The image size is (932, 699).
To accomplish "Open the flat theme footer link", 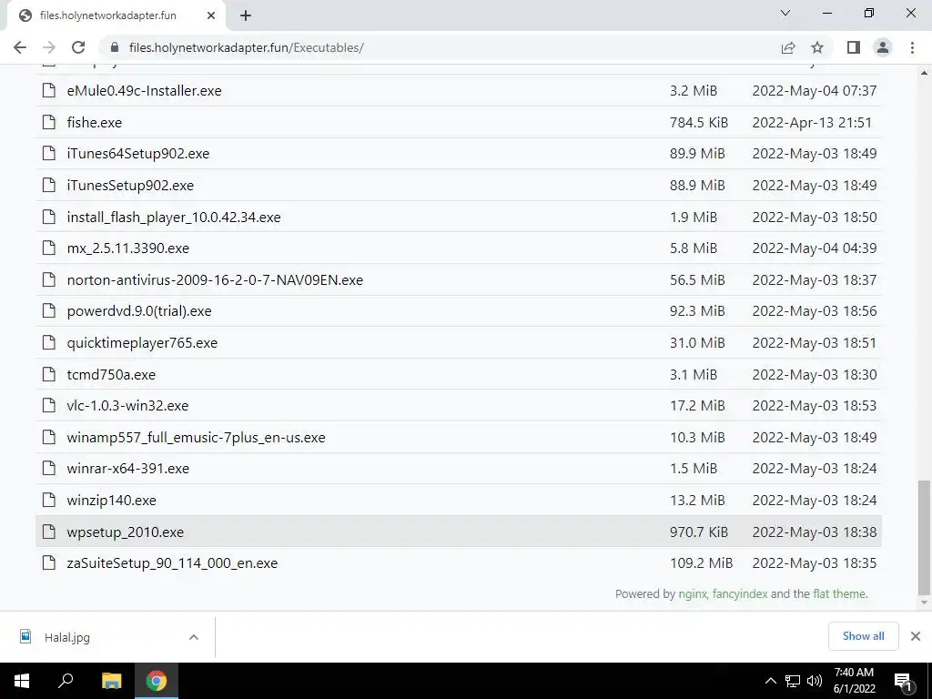I will point(839,593).
